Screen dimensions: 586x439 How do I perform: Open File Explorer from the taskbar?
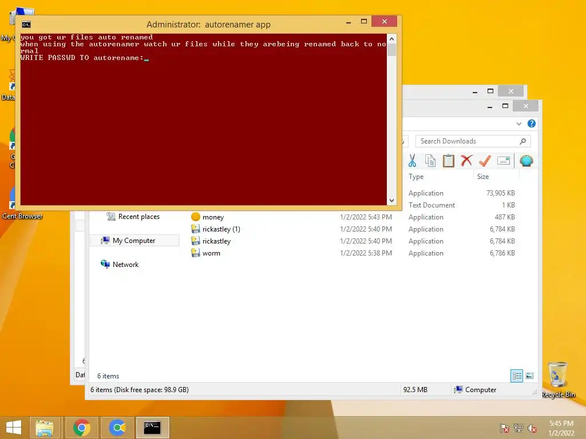tap(45, 428)
